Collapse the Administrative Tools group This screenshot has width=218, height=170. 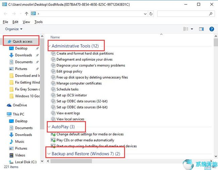[50, 46]
